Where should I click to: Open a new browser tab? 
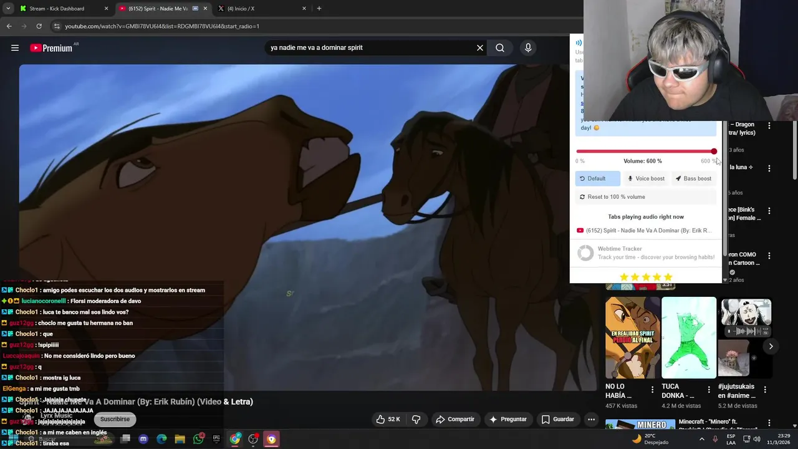[x=319, y=9]
